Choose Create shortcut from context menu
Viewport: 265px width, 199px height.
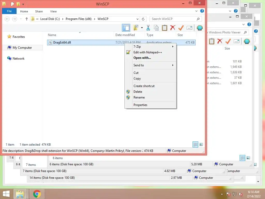[150, 86]
